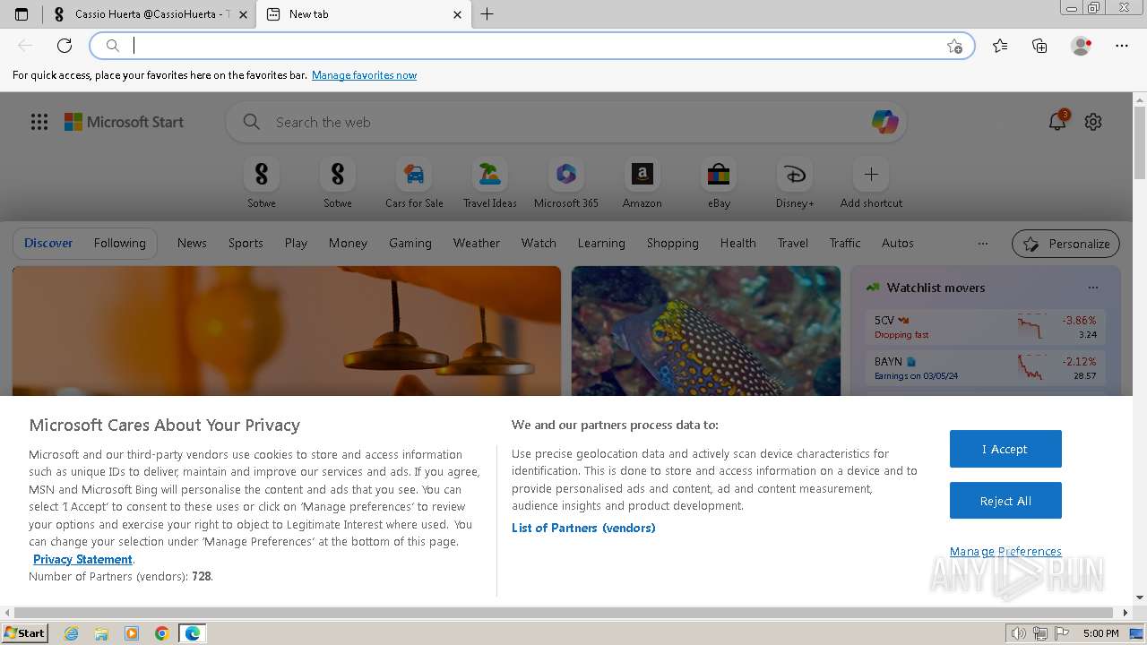
Task: Select the Discover feed tab
Action: 48,243
